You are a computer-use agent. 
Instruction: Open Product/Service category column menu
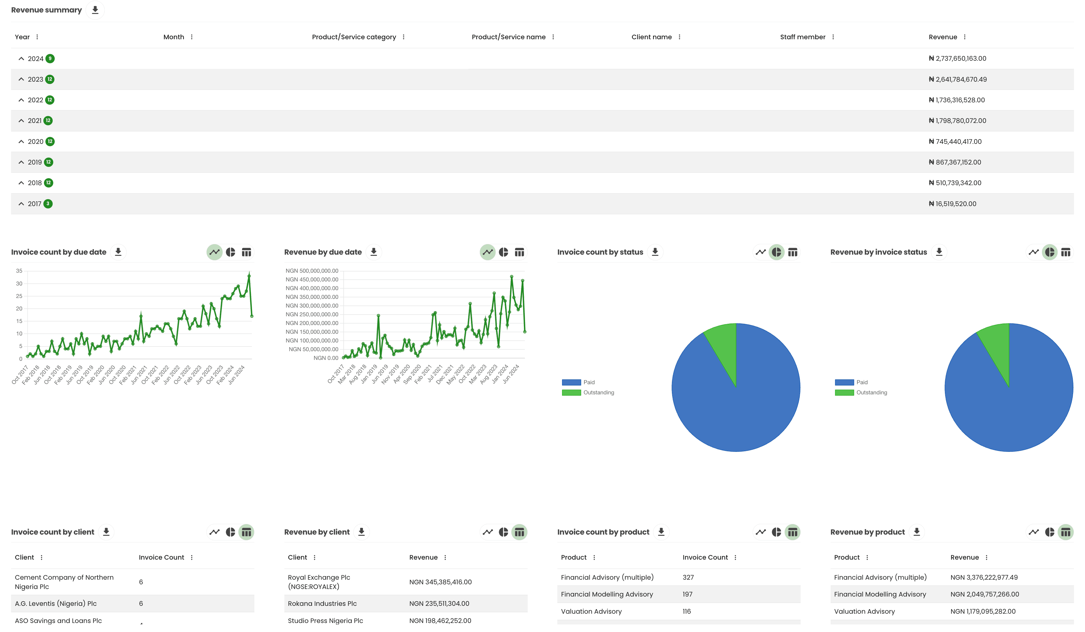(403, 37)
